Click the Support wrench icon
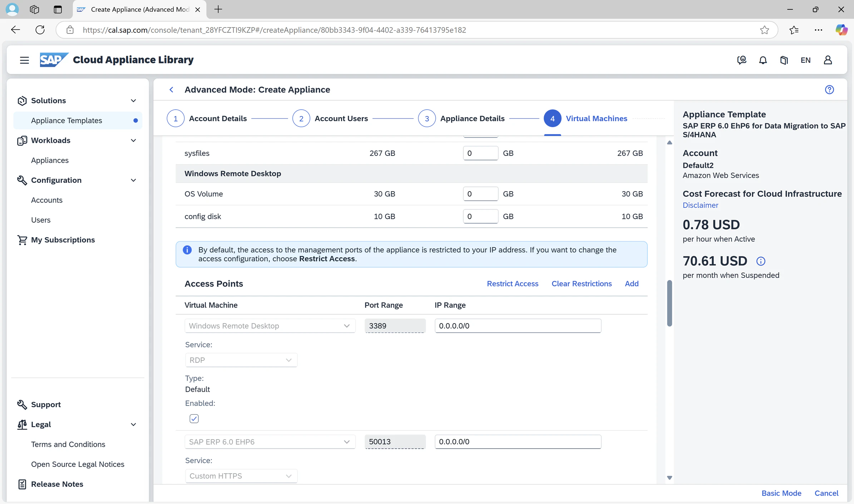854x504 pixels. click(x=22, y=405)
